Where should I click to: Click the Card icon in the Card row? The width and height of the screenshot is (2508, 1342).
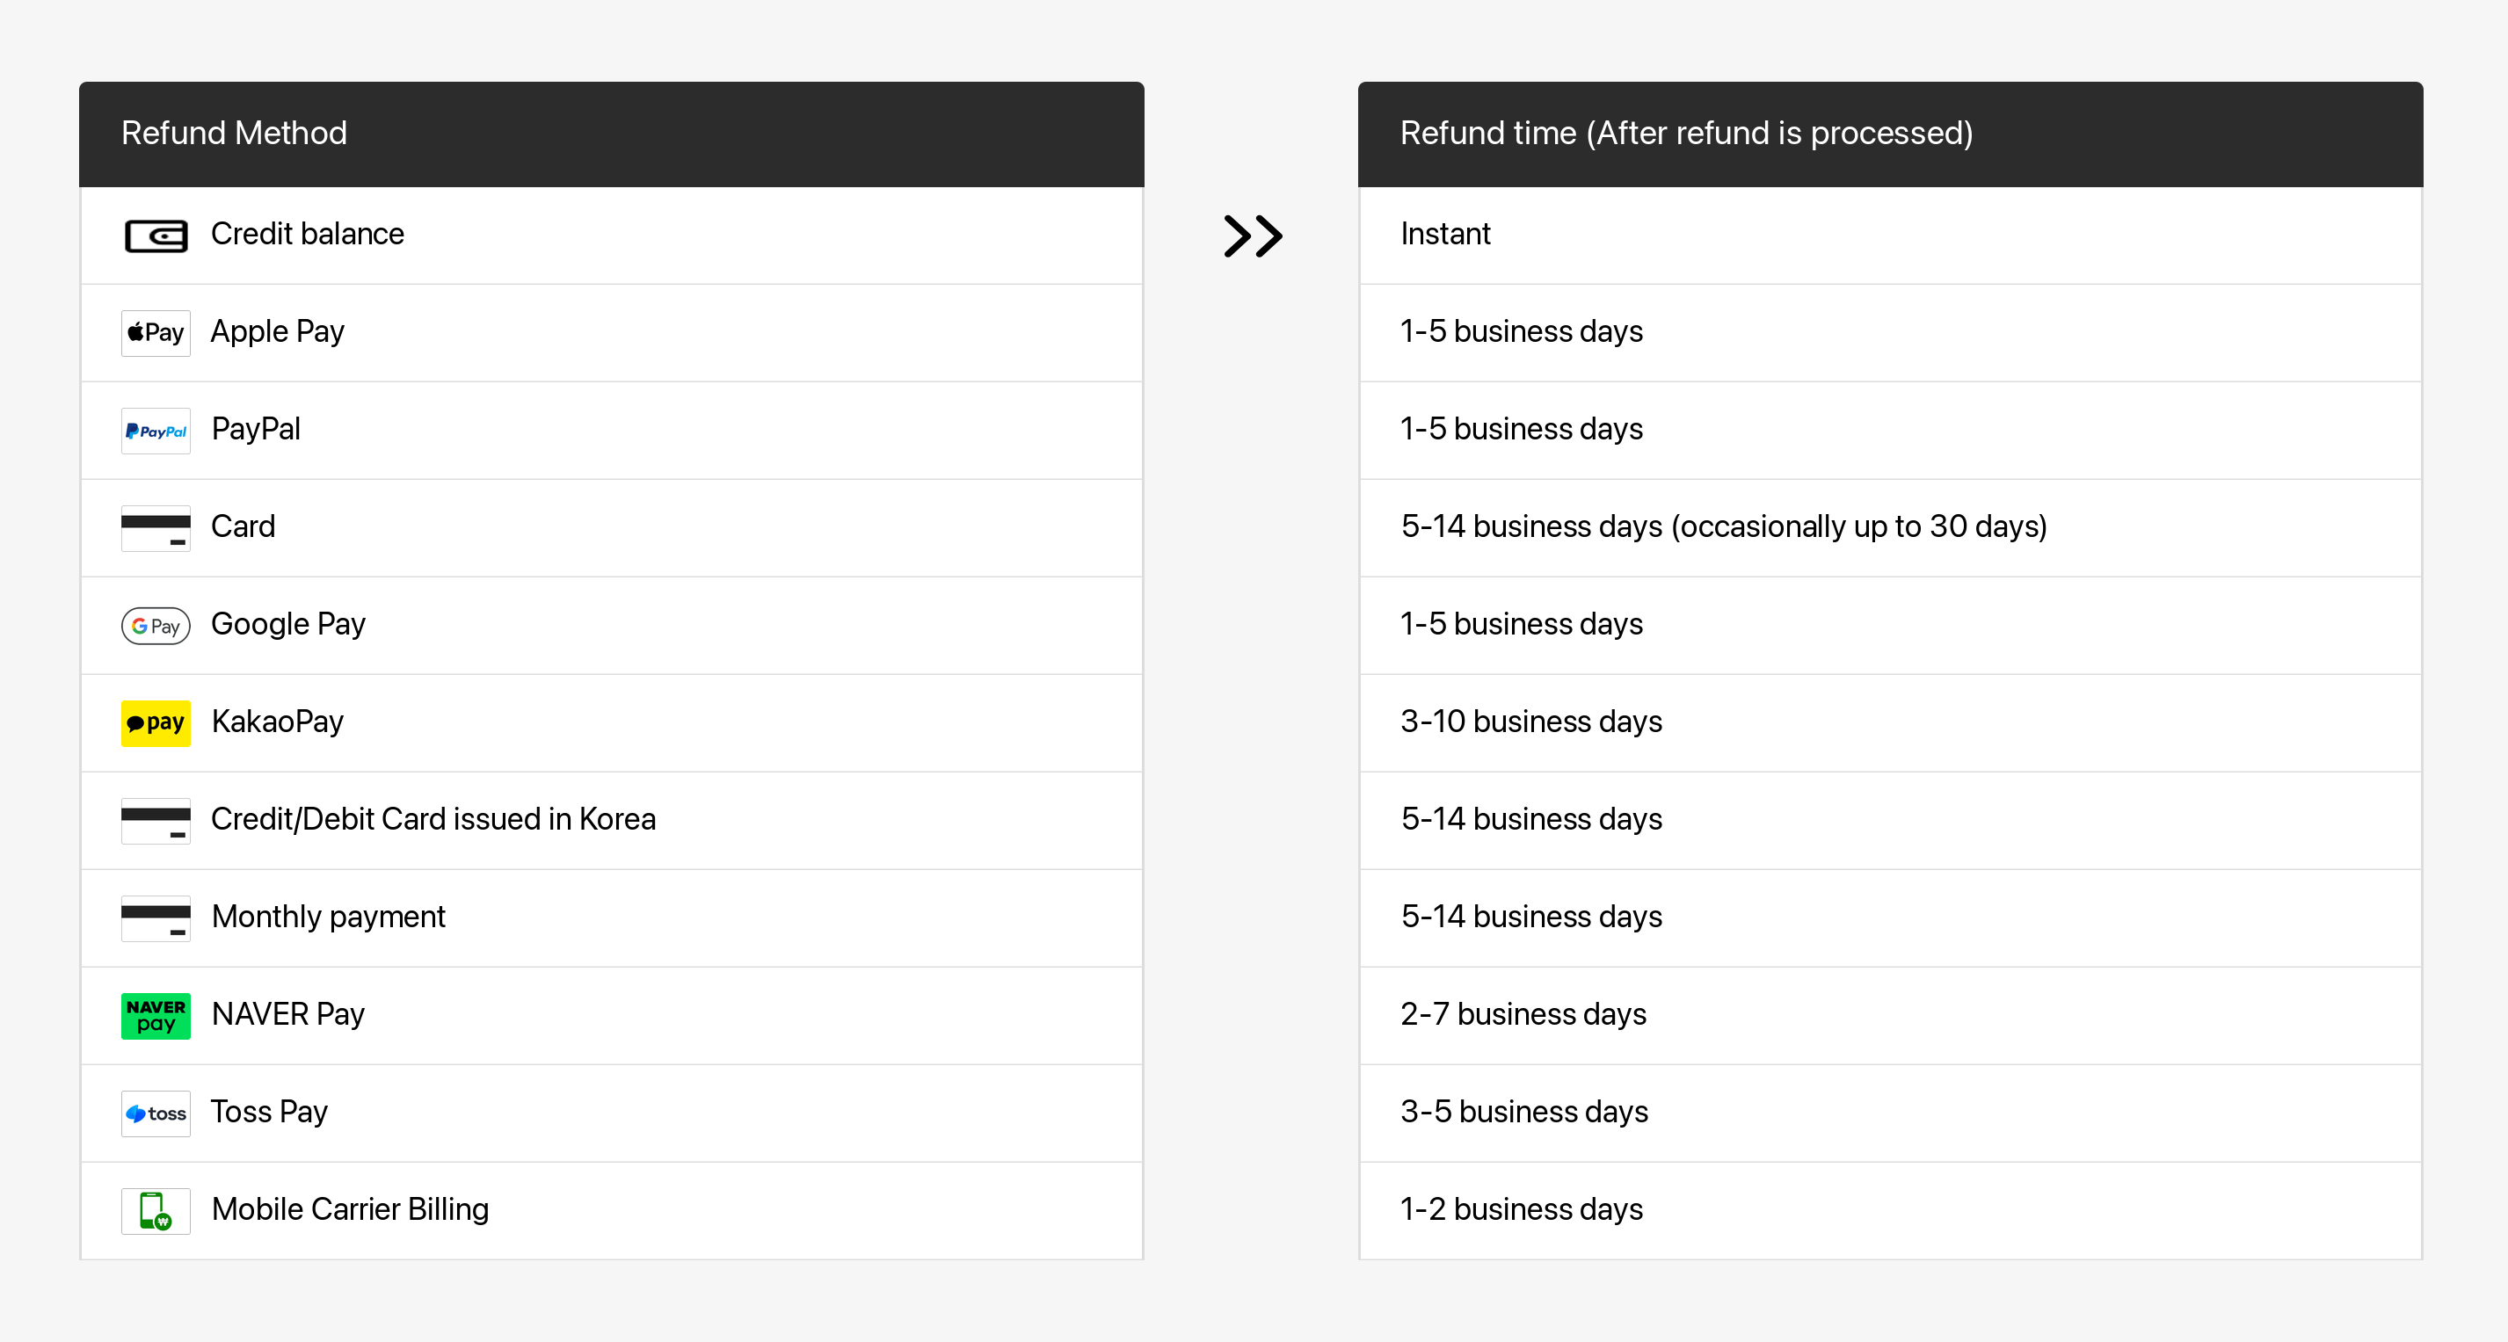click(156, 527)
